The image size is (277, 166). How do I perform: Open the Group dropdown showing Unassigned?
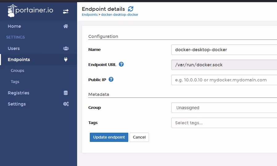click(x=224, y=108)
